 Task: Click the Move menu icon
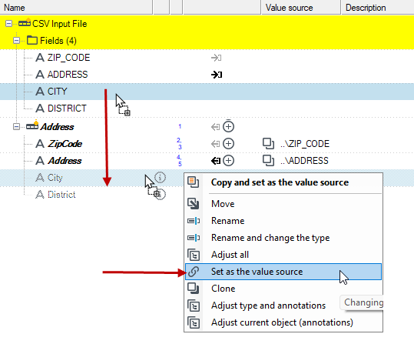click(x=194, y=204)
